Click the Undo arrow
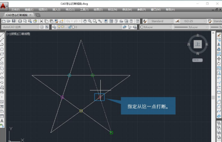 68,21
